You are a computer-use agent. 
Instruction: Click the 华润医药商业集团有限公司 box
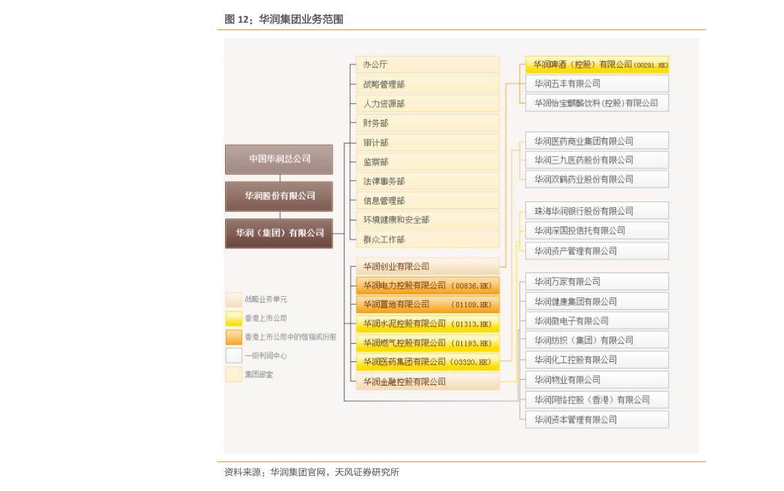596,140
